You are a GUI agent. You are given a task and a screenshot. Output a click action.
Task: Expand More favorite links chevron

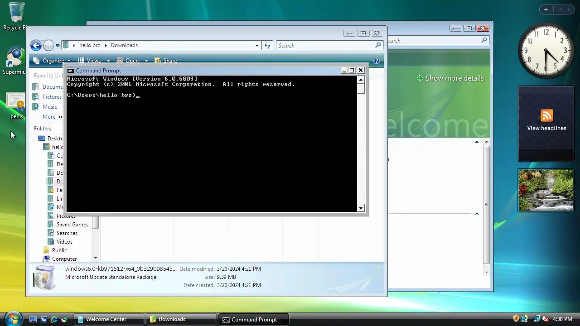click(60, 117)
